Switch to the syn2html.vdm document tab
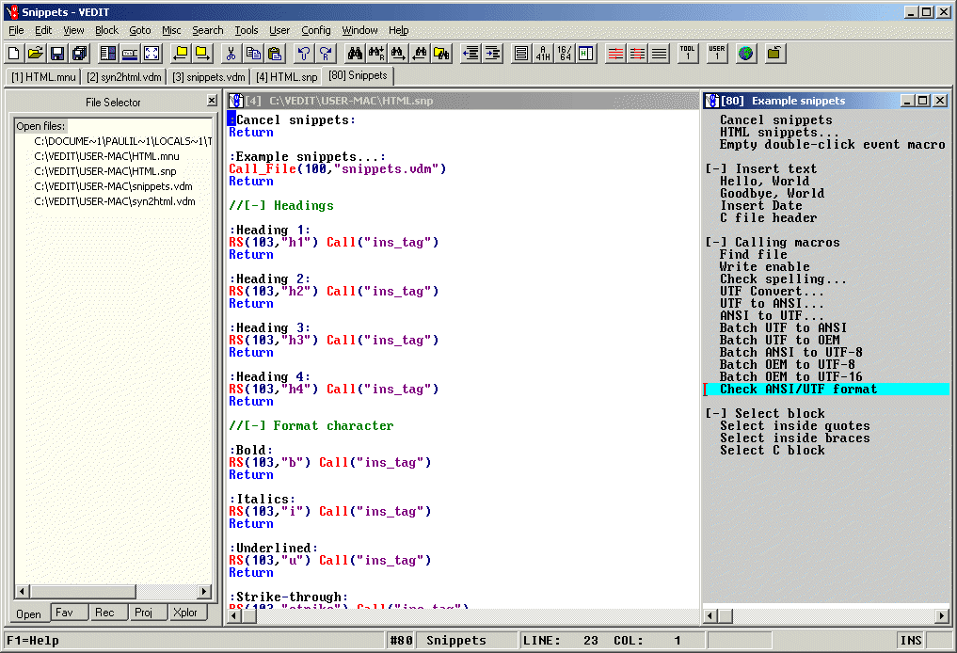This screenshot has width=957, height=653. click(x=122, y=77)
